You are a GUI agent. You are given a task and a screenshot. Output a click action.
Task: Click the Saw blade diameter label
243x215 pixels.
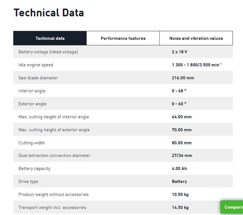click(38, 78)
